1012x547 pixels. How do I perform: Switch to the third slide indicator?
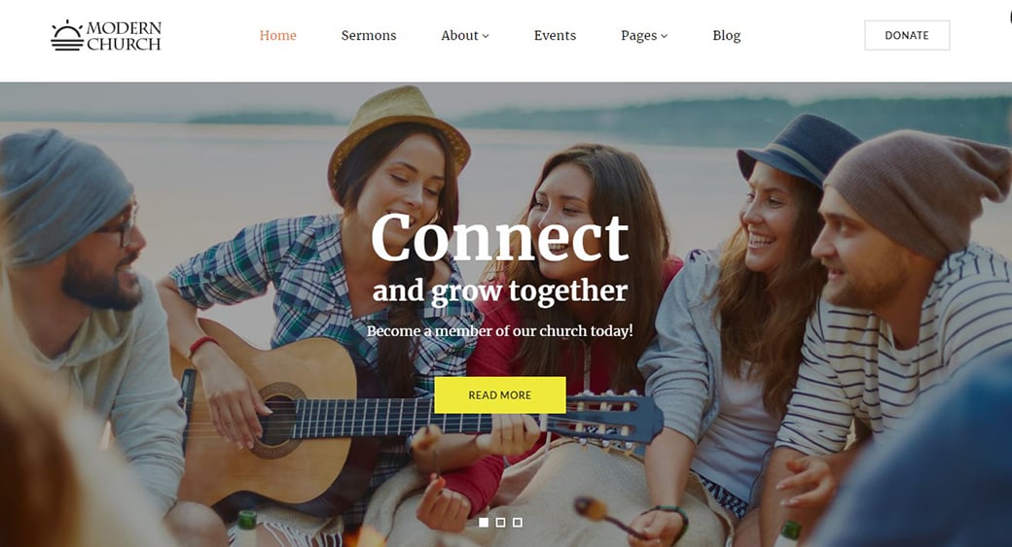point(517,523)
